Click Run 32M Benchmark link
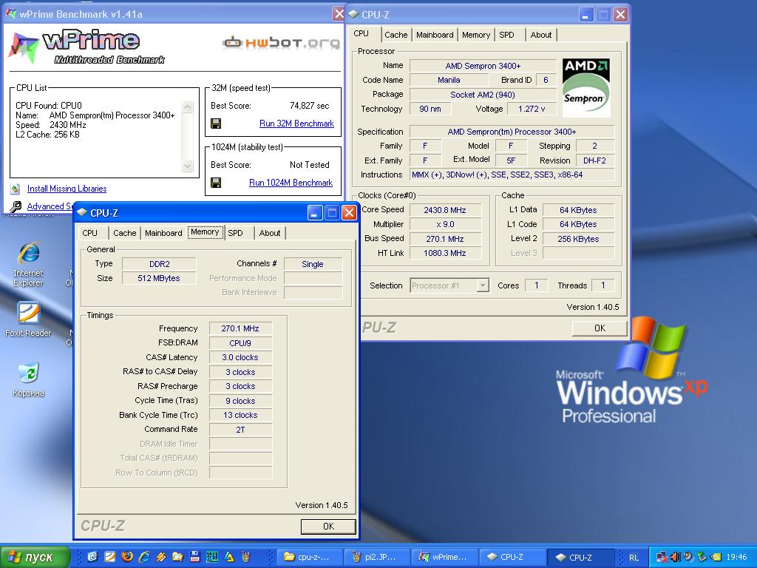 coord(296,124)
